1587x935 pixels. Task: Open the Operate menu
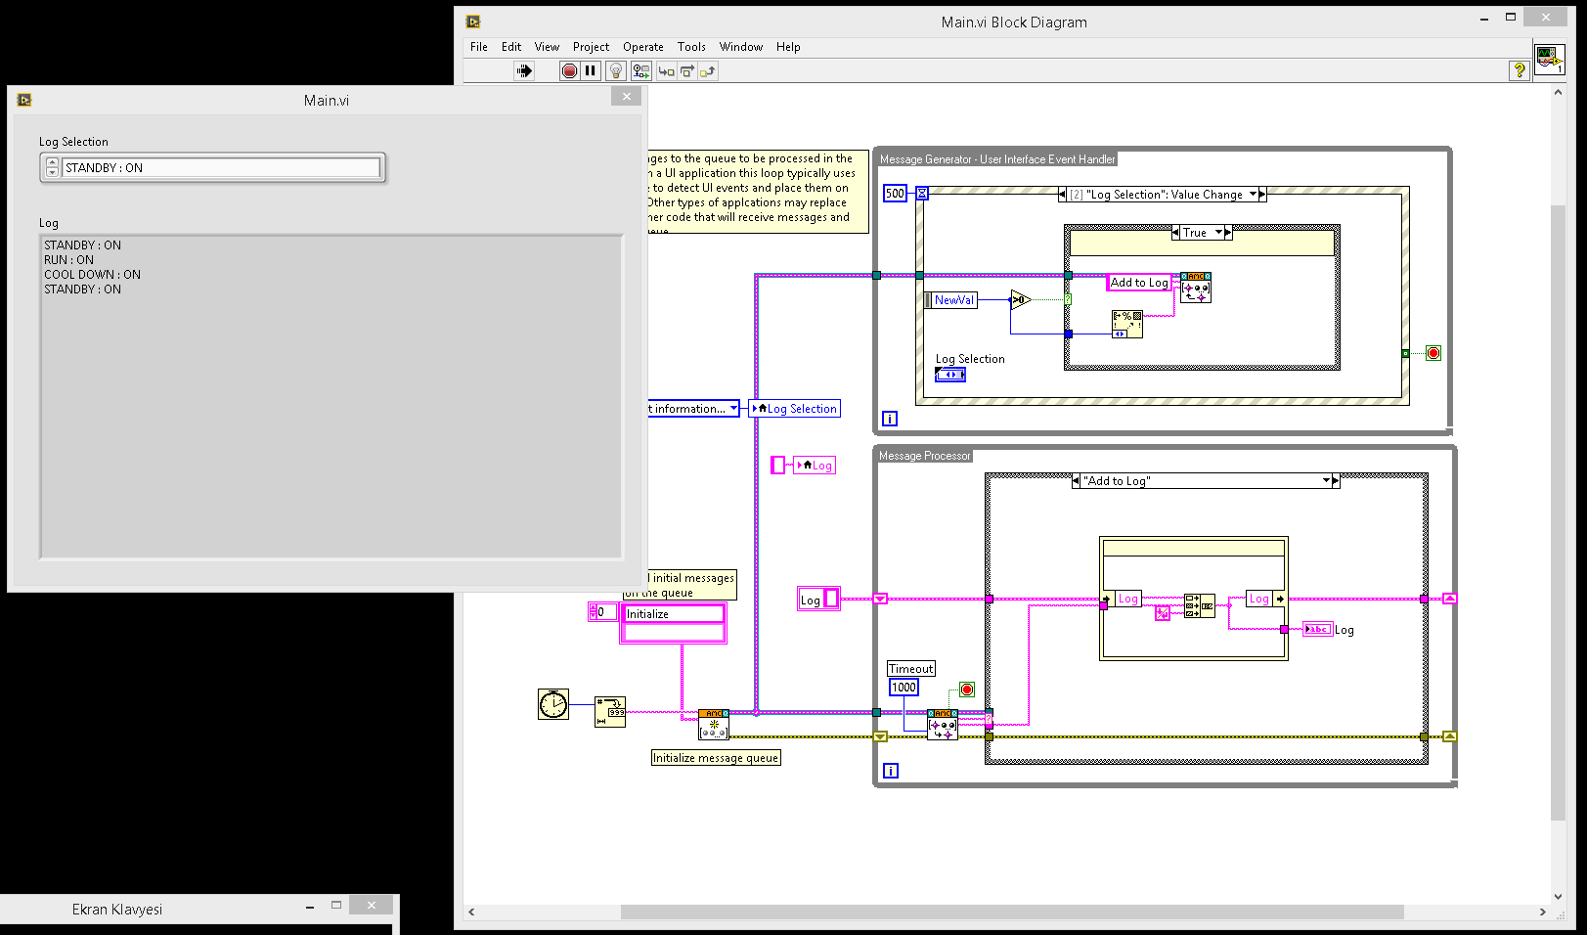pos(643,47)
